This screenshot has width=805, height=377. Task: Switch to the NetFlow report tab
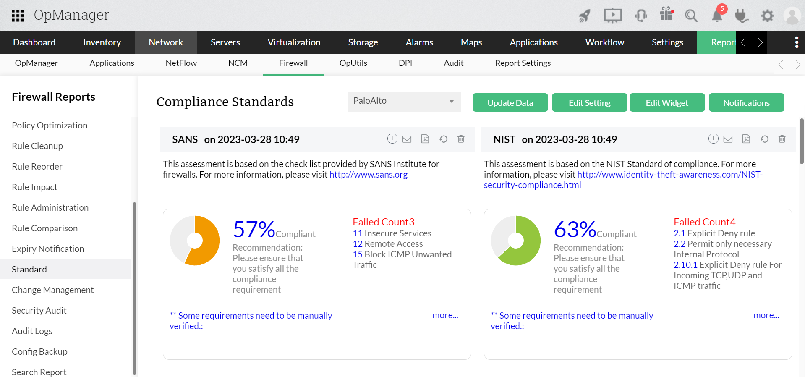181,63
